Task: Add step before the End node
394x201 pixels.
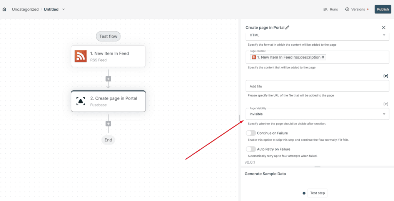Action: point(108,124)
